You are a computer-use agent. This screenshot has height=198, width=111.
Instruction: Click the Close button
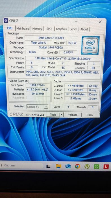click(x=90, y=115)
